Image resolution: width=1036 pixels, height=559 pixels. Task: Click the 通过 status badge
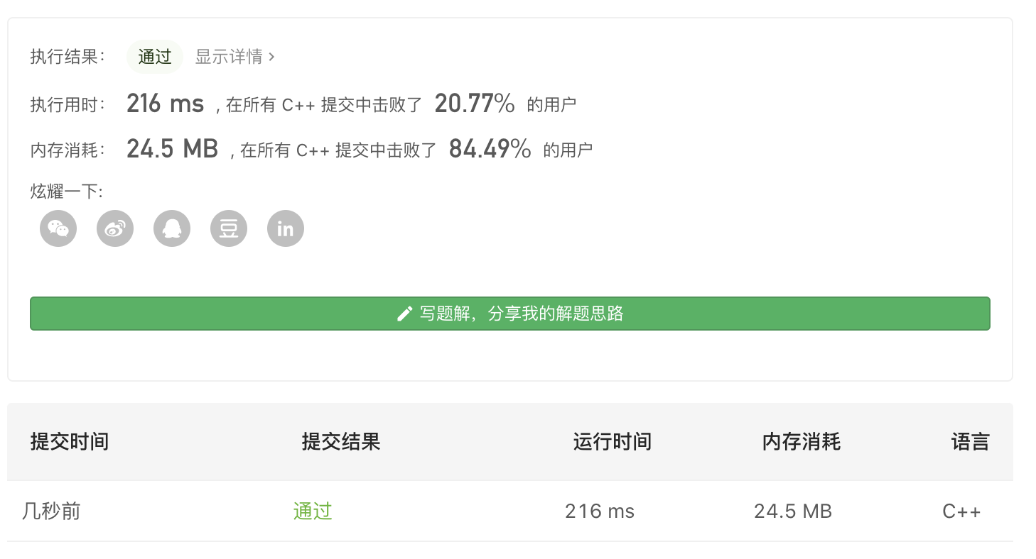(x=155, y=57)
